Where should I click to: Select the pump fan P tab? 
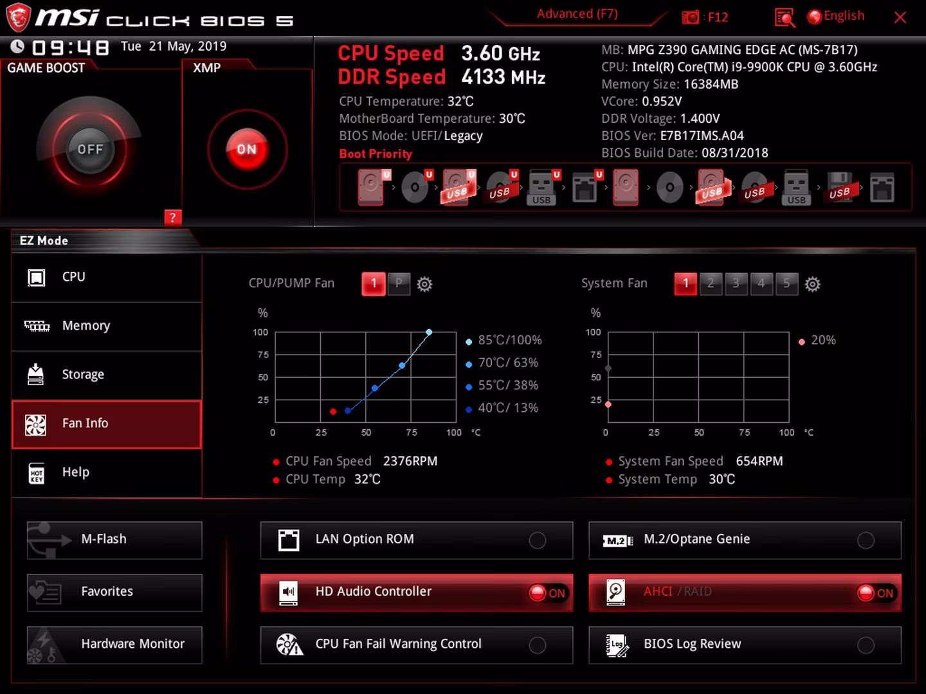(x=399, y=283)
